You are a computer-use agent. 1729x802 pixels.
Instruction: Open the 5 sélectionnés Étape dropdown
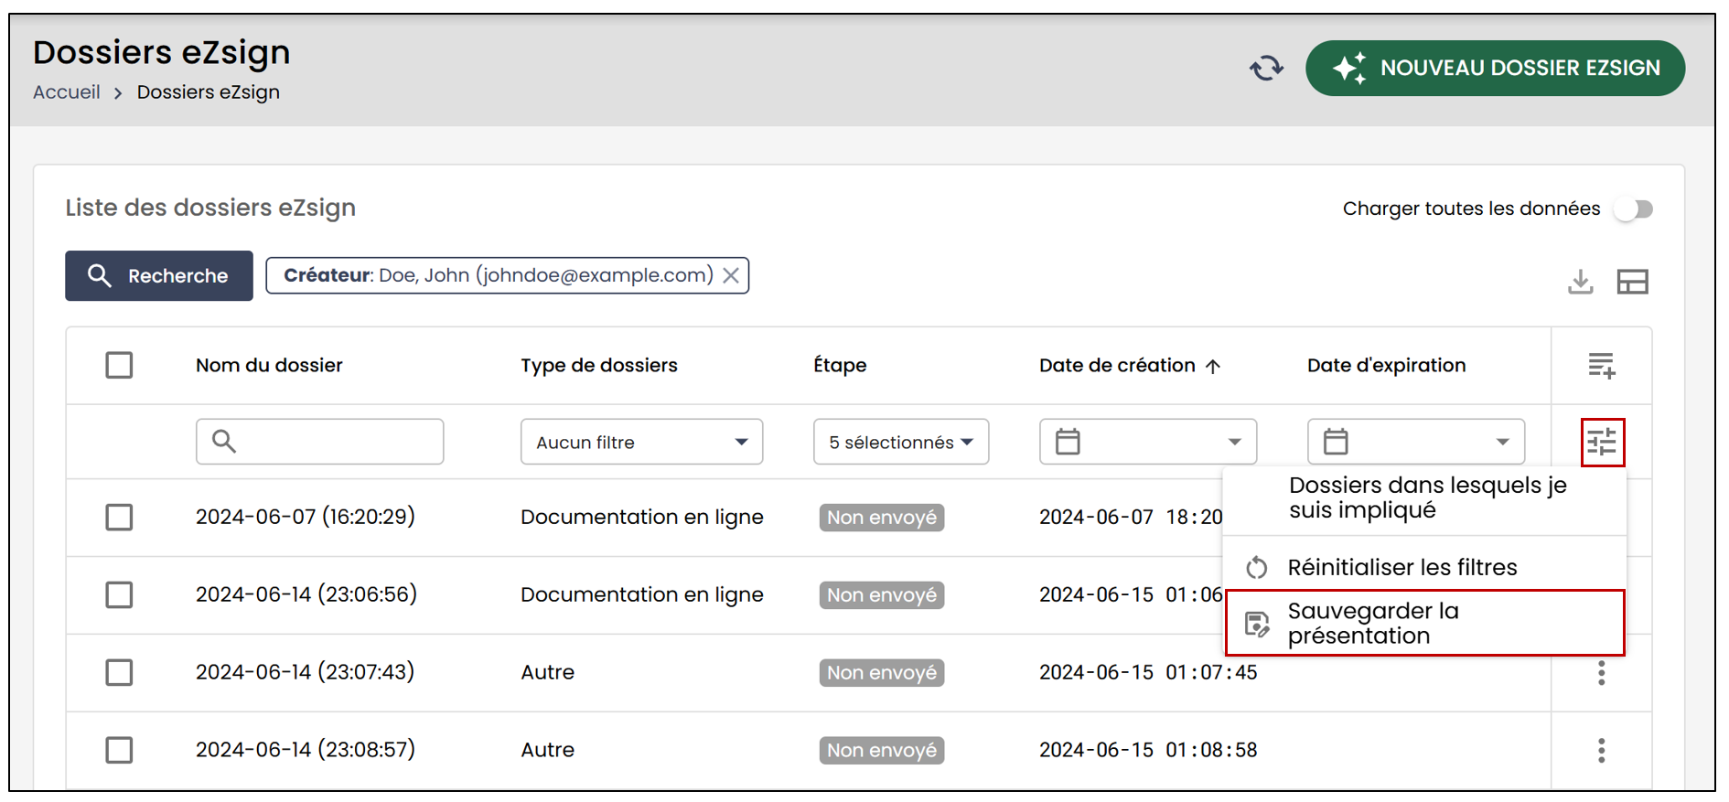(x=900, y=442)
